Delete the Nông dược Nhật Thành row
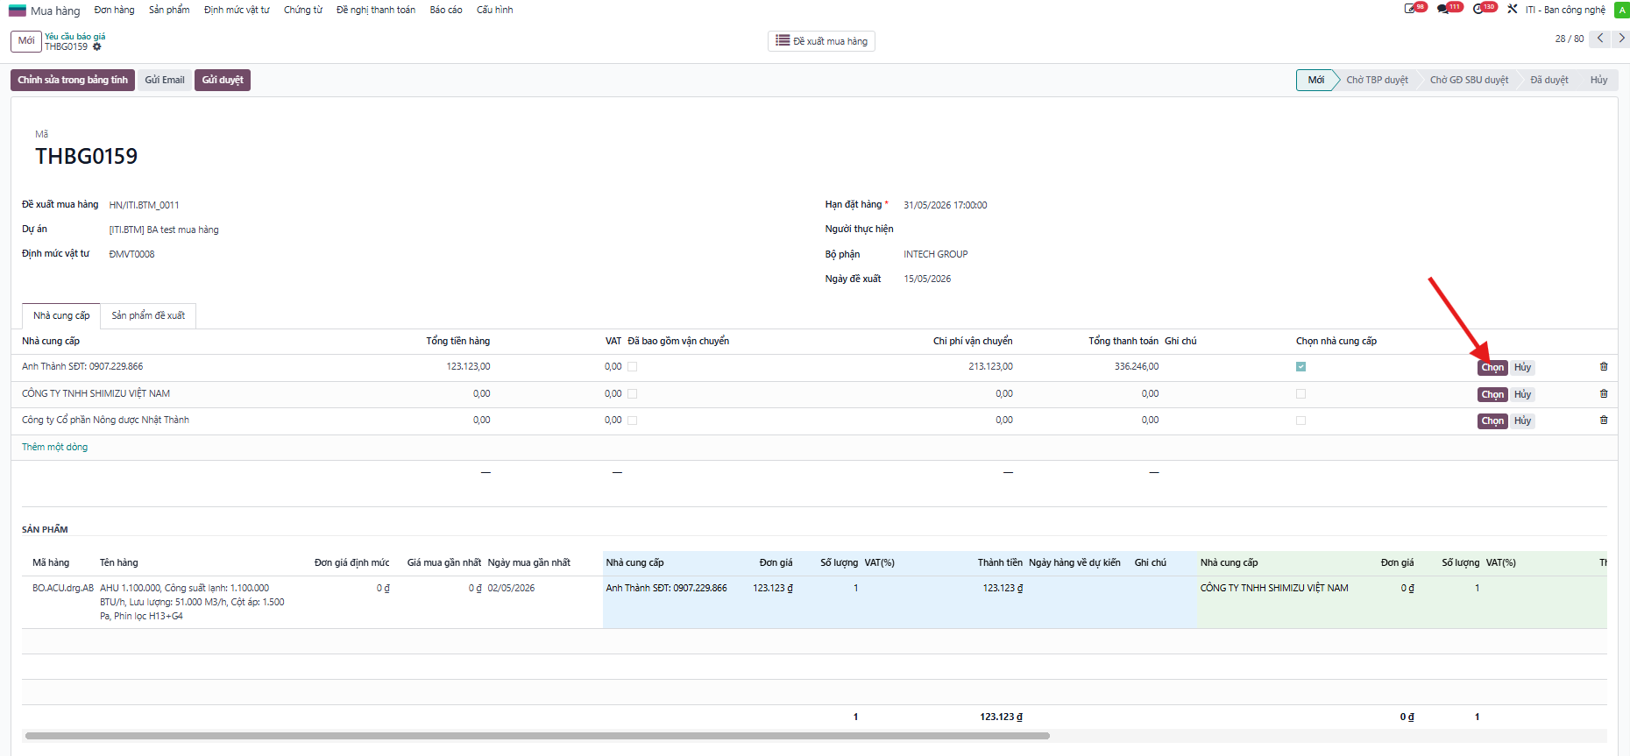Viewport: 1630px width, 756px height. 1604,420
